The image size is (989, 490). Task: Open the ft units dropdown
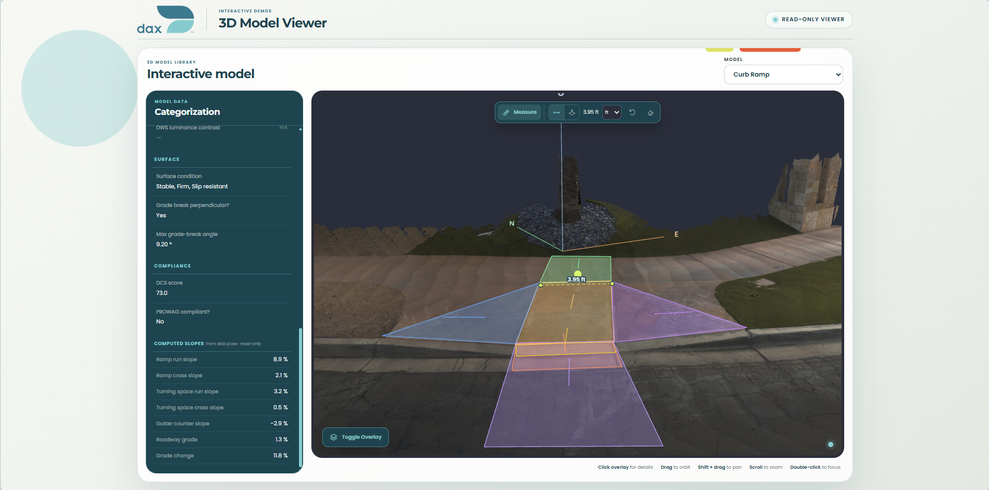[612, 112]
